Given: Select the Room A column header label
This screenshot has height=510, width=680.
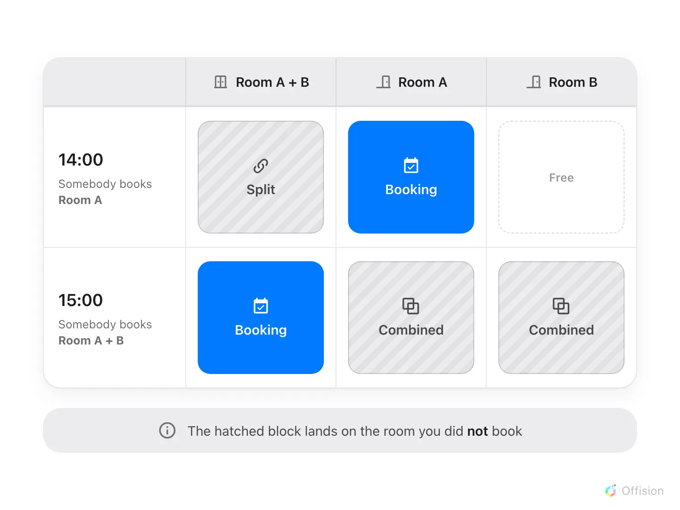Looking at the screenshot, I should pos(423,82).
